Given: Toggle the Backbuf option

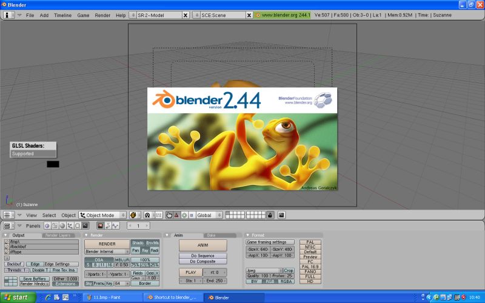Looking at the screenshot, I should click(x=14, y=264).
